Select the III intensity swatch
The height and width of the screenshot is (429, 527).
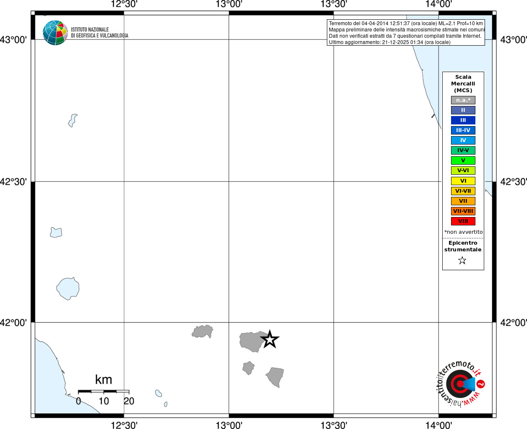pos(463,120)
